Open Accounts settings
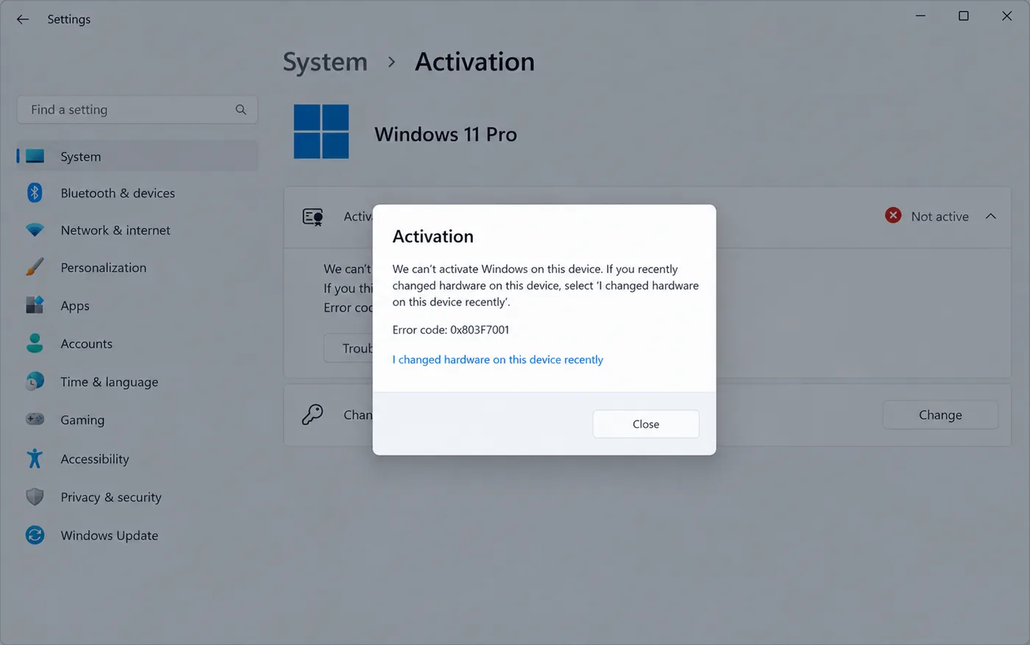Screen dimensions: 1030x645 (138, 343)
